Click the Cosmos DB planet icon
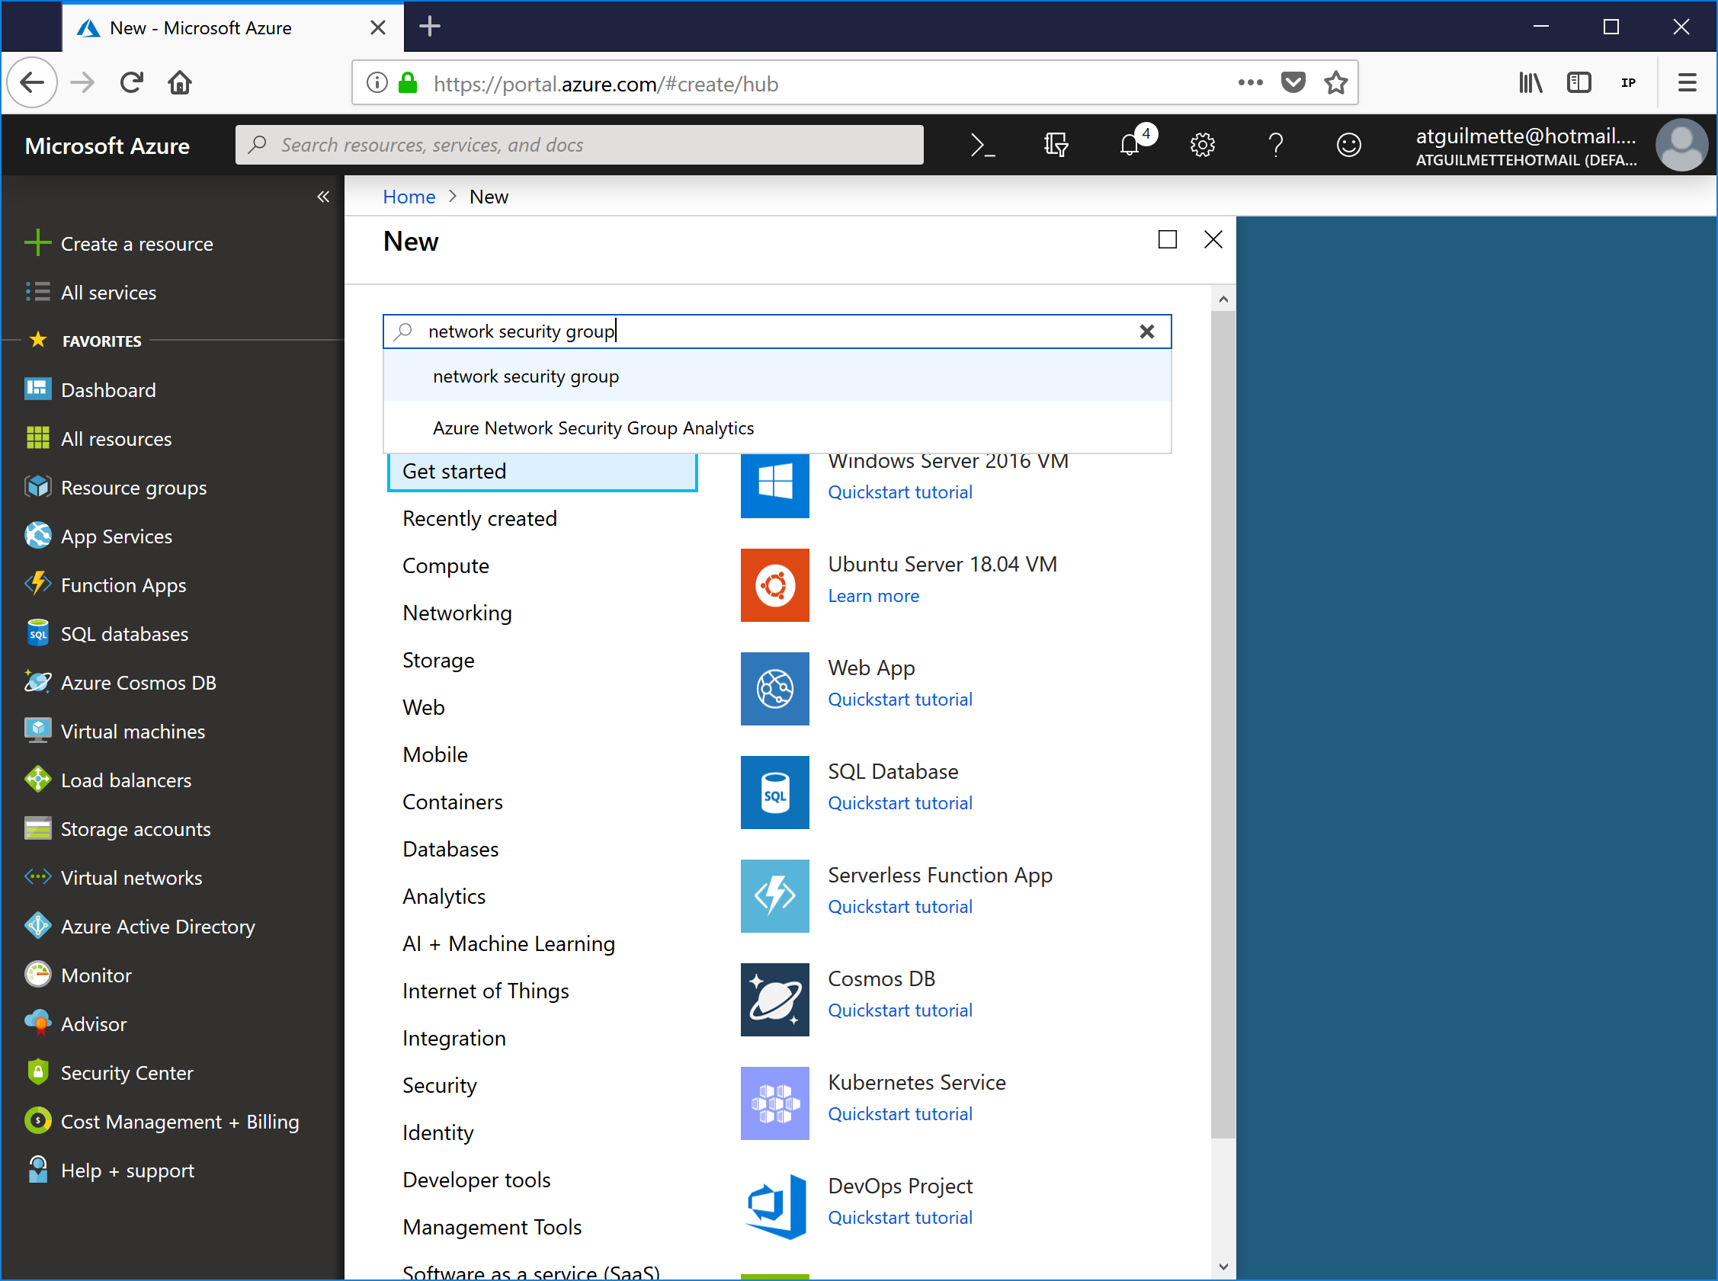This screenshot has height=1281, width=1718. click(x=774, y=999)
